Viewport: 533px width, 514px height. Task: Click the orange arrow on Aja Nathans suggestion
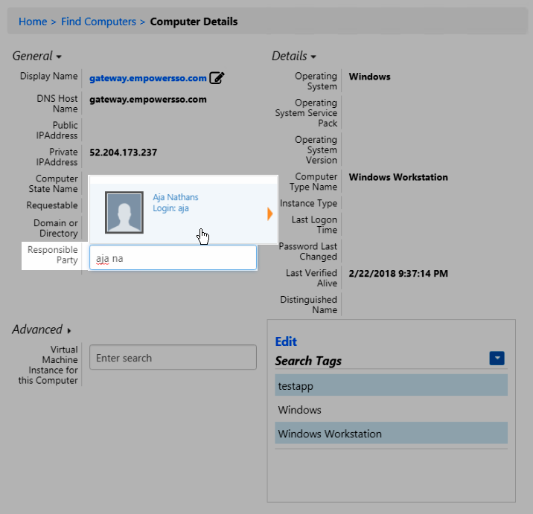pos(270,214)
